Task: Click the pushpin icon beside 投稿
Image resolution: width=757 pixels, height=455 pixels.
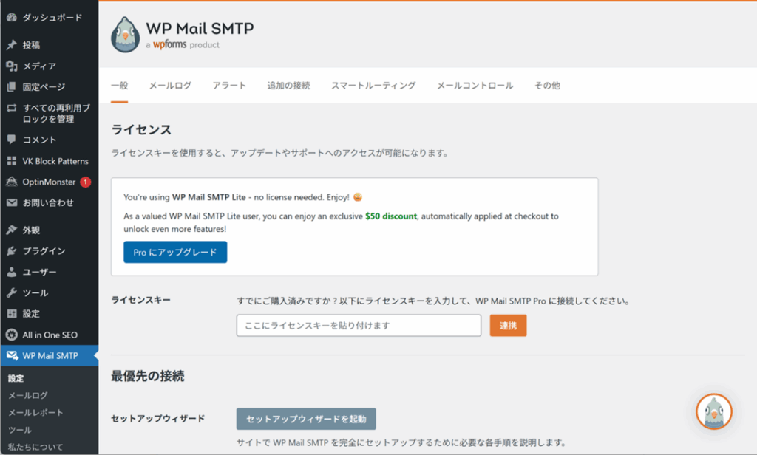Action: [12, 45]
